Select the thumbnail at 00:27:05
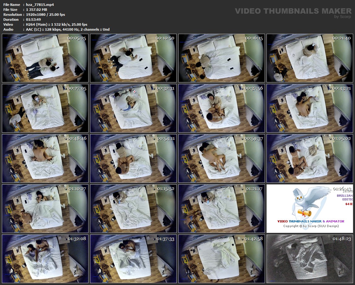Image resolution: width=355 pixels, height=285 pixels. pyautogui.click(x=45, y=108)
